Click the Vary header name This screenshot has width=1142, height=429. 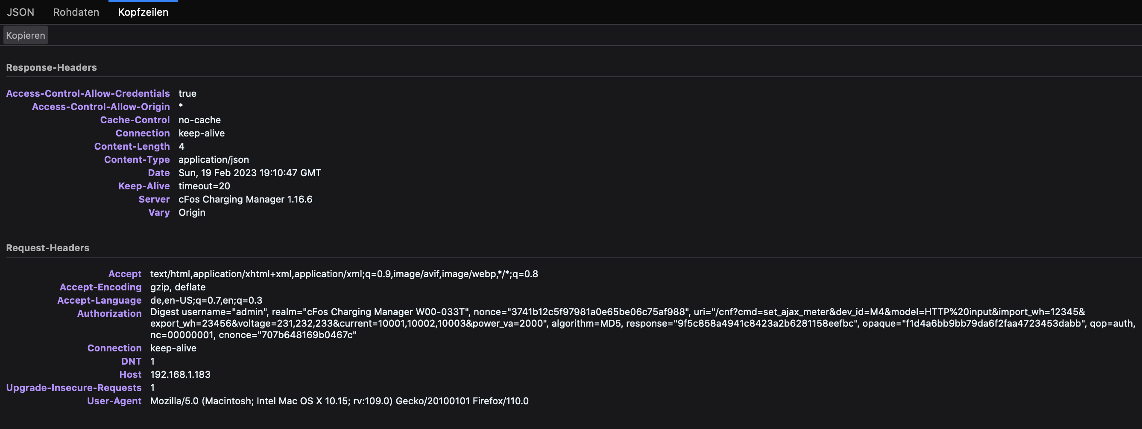159,213
